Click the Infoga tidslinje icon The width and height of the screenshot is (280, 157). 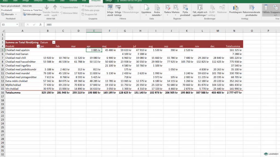point(118,8)
